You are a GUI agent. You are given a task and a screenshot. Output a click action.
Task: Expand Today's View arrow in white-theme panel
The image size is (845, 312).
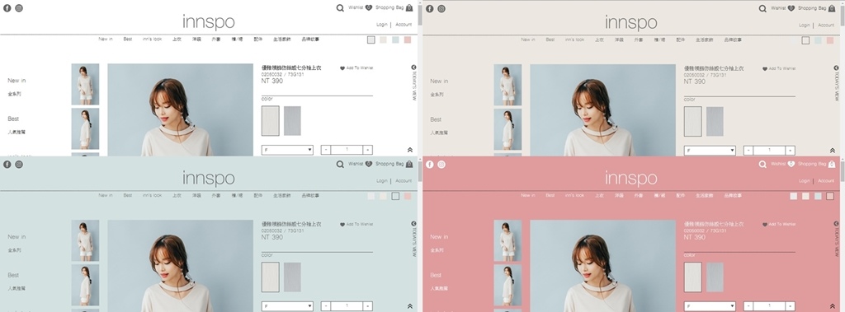pos(414,68)
